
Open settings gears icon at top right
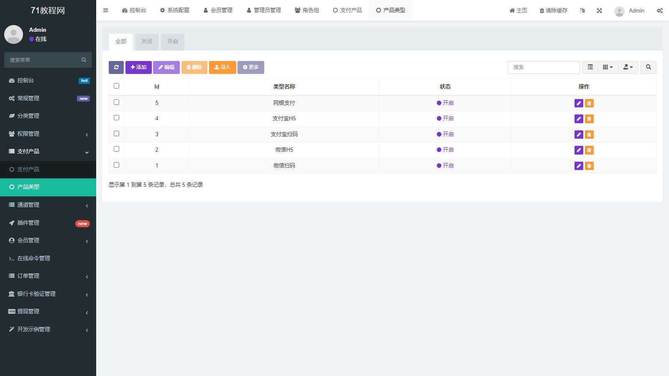(659, 11)
